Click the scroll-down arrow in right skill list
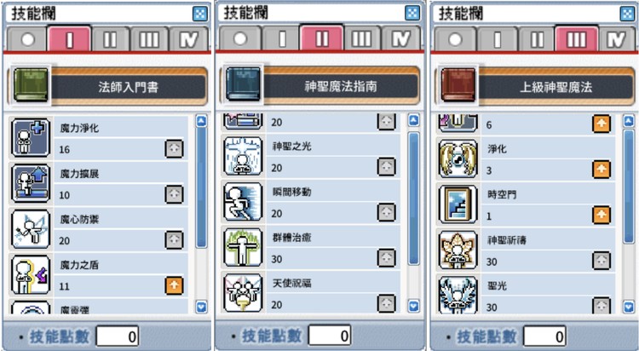Screen dimensions: 639x351 click(629, 307)
